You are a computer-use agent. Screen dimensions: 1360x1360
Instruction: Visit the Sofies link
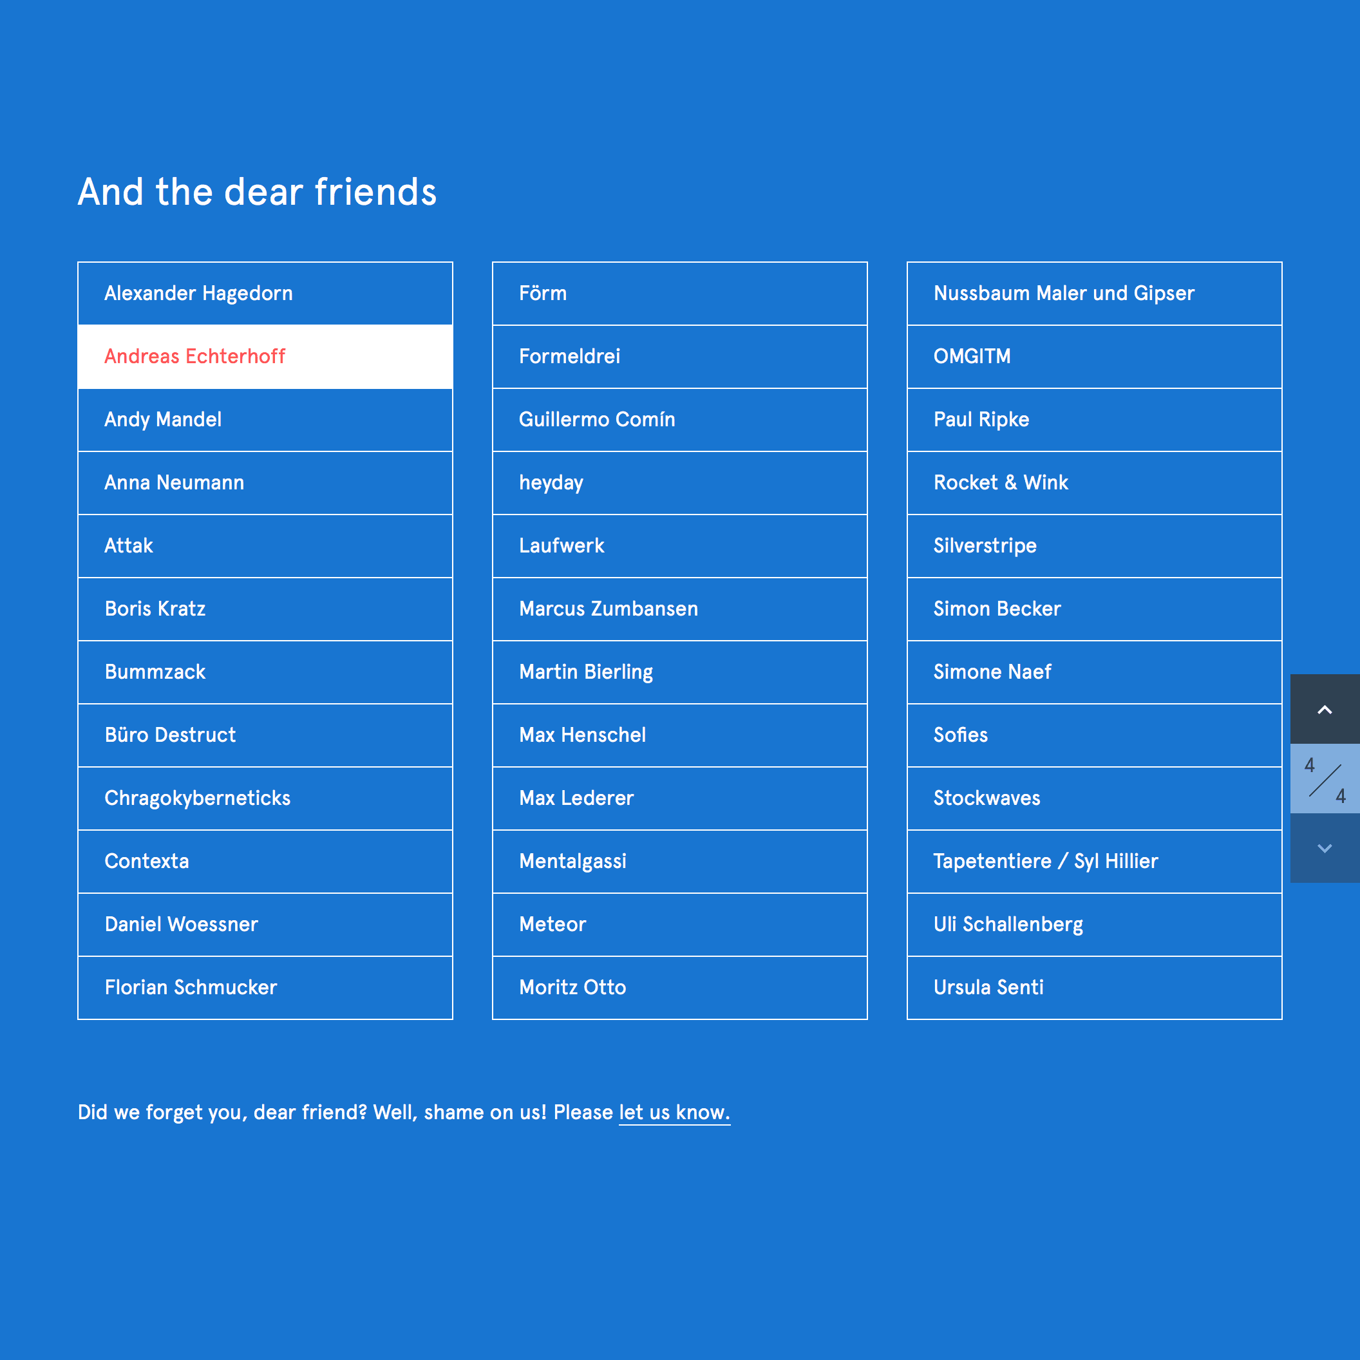click(1095, 735)
